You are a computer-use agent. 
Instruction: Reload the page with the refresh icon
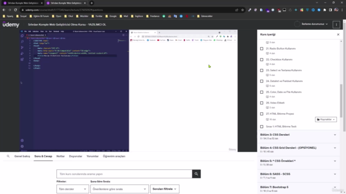pos(16,10)
